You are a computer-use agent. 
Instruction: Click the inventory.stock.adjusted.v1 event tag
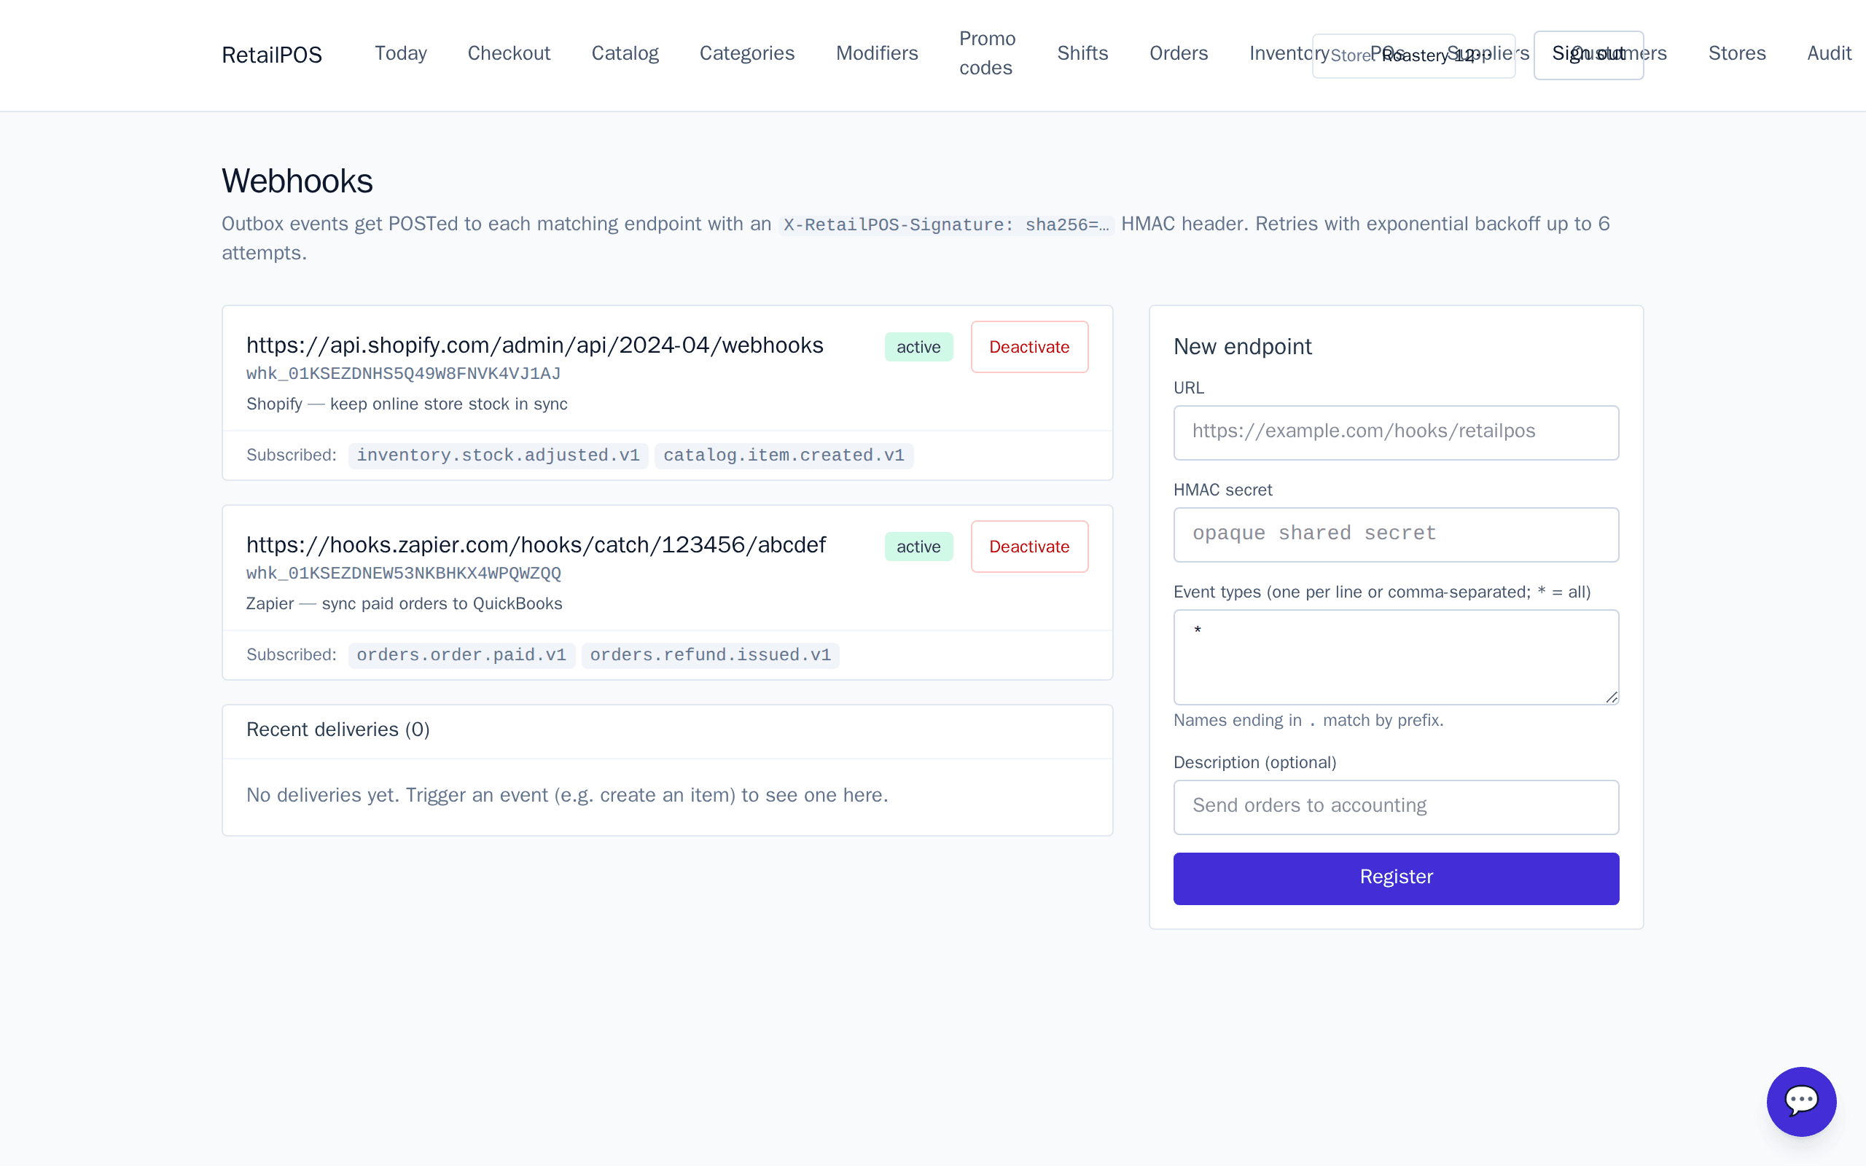click(498, 455)
